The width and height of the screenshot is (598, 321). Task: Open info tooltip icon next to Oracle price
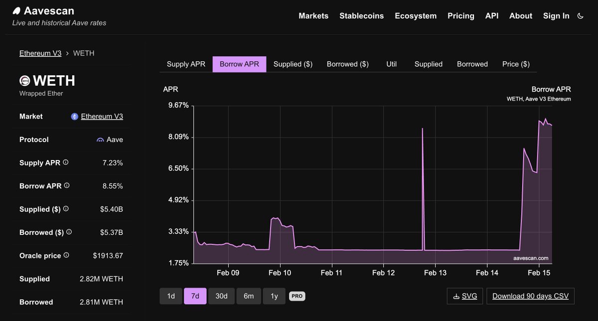pos(66,255)
